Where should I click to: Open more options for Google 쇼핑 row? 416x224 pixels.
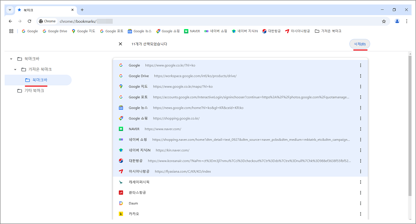(360, 118)
